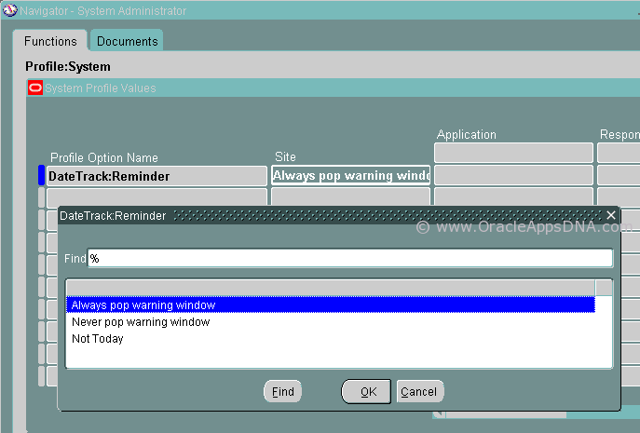Viewport: 640px width, 433px height.
Task: Select the DateTrack:Reminder profile option field
Action: click(x=157, y=176)
